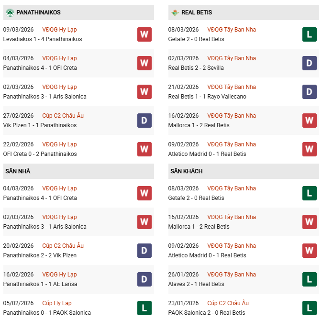322x320 pixels.
Task: Click W badge for Levadiakos 1-4 Panathinaikos
Action: click(144, 34)
